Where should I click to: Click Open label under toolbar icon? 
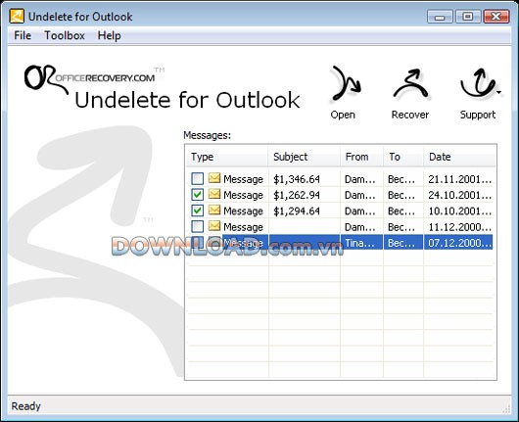tap(343, 115)
